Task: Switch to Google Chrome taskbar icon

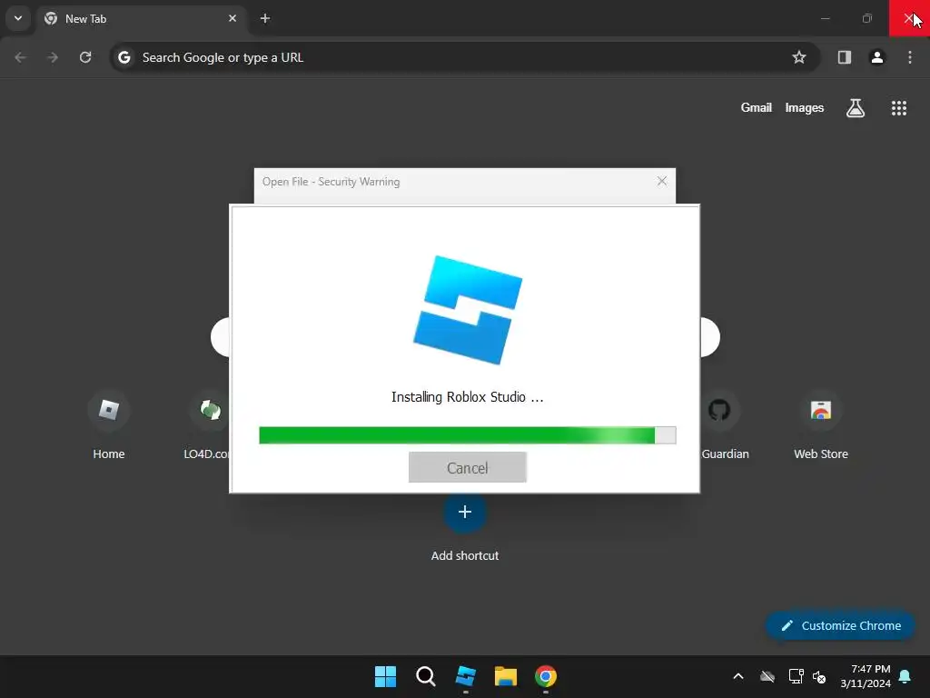Action: pos(546,676)
